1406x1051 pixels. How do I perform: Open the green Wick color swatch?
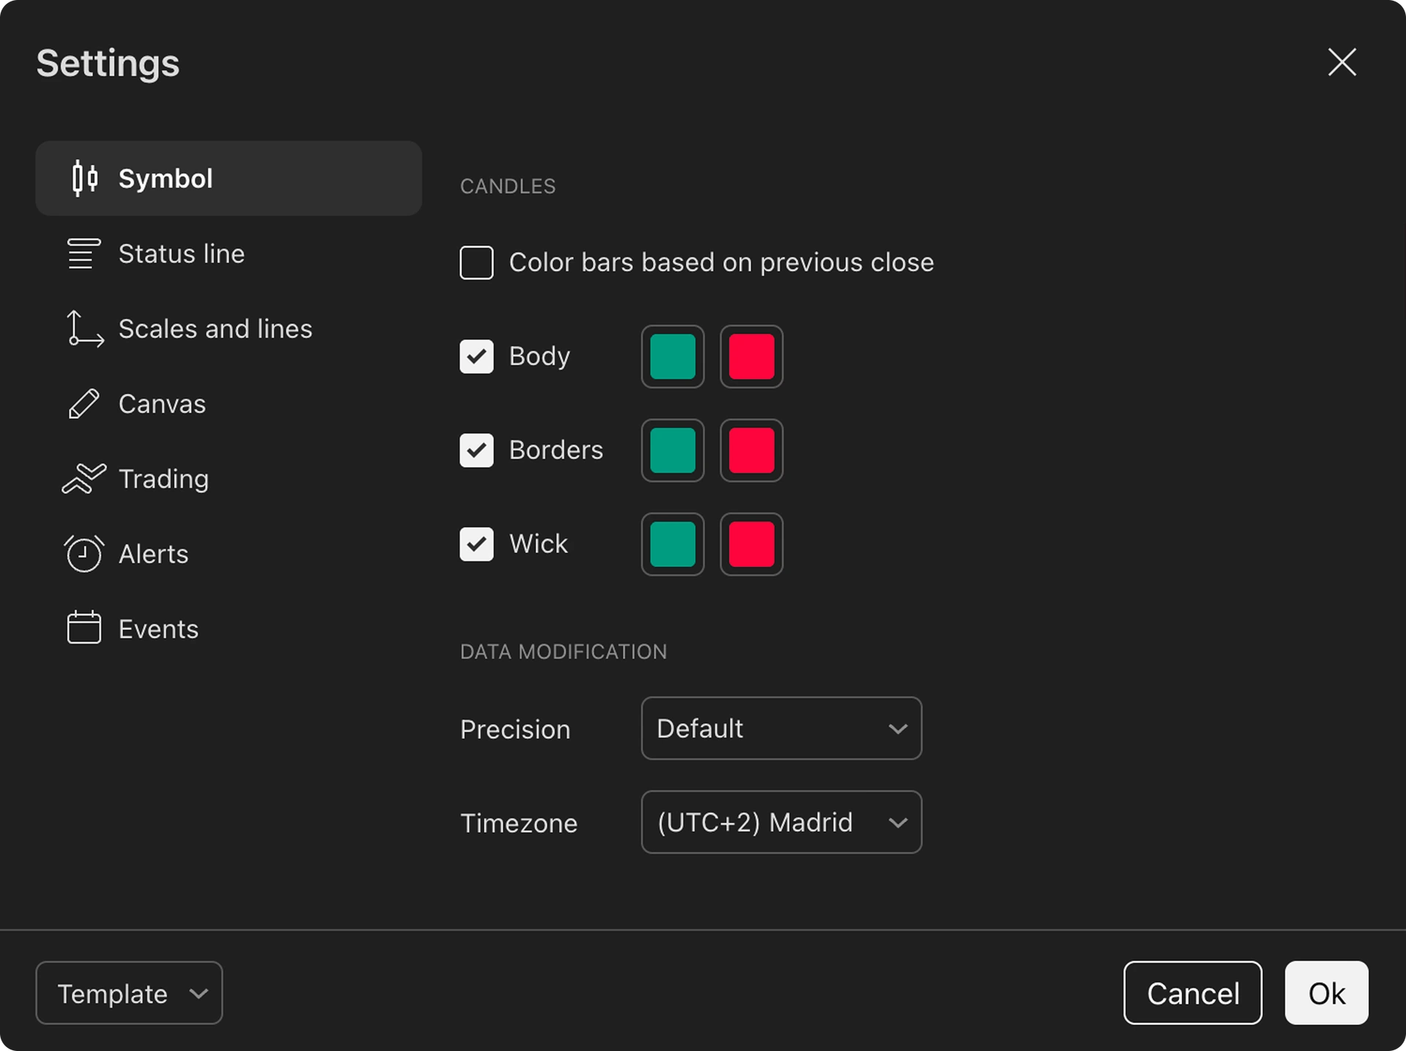point(673,544)
